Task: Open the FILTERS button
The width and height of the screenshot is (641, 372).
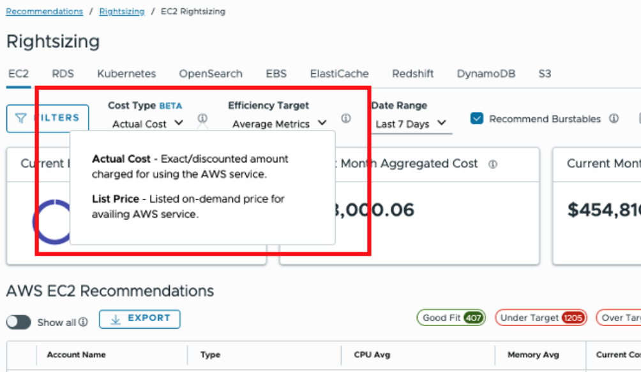Action: point(47,118)
